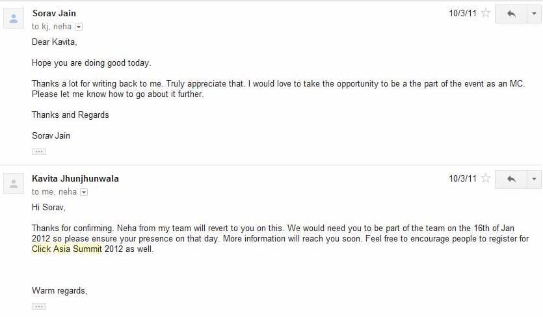Click the 'Dear Kavita' greeting line
The height and width of the screenshot is (317, 543).
55,42
